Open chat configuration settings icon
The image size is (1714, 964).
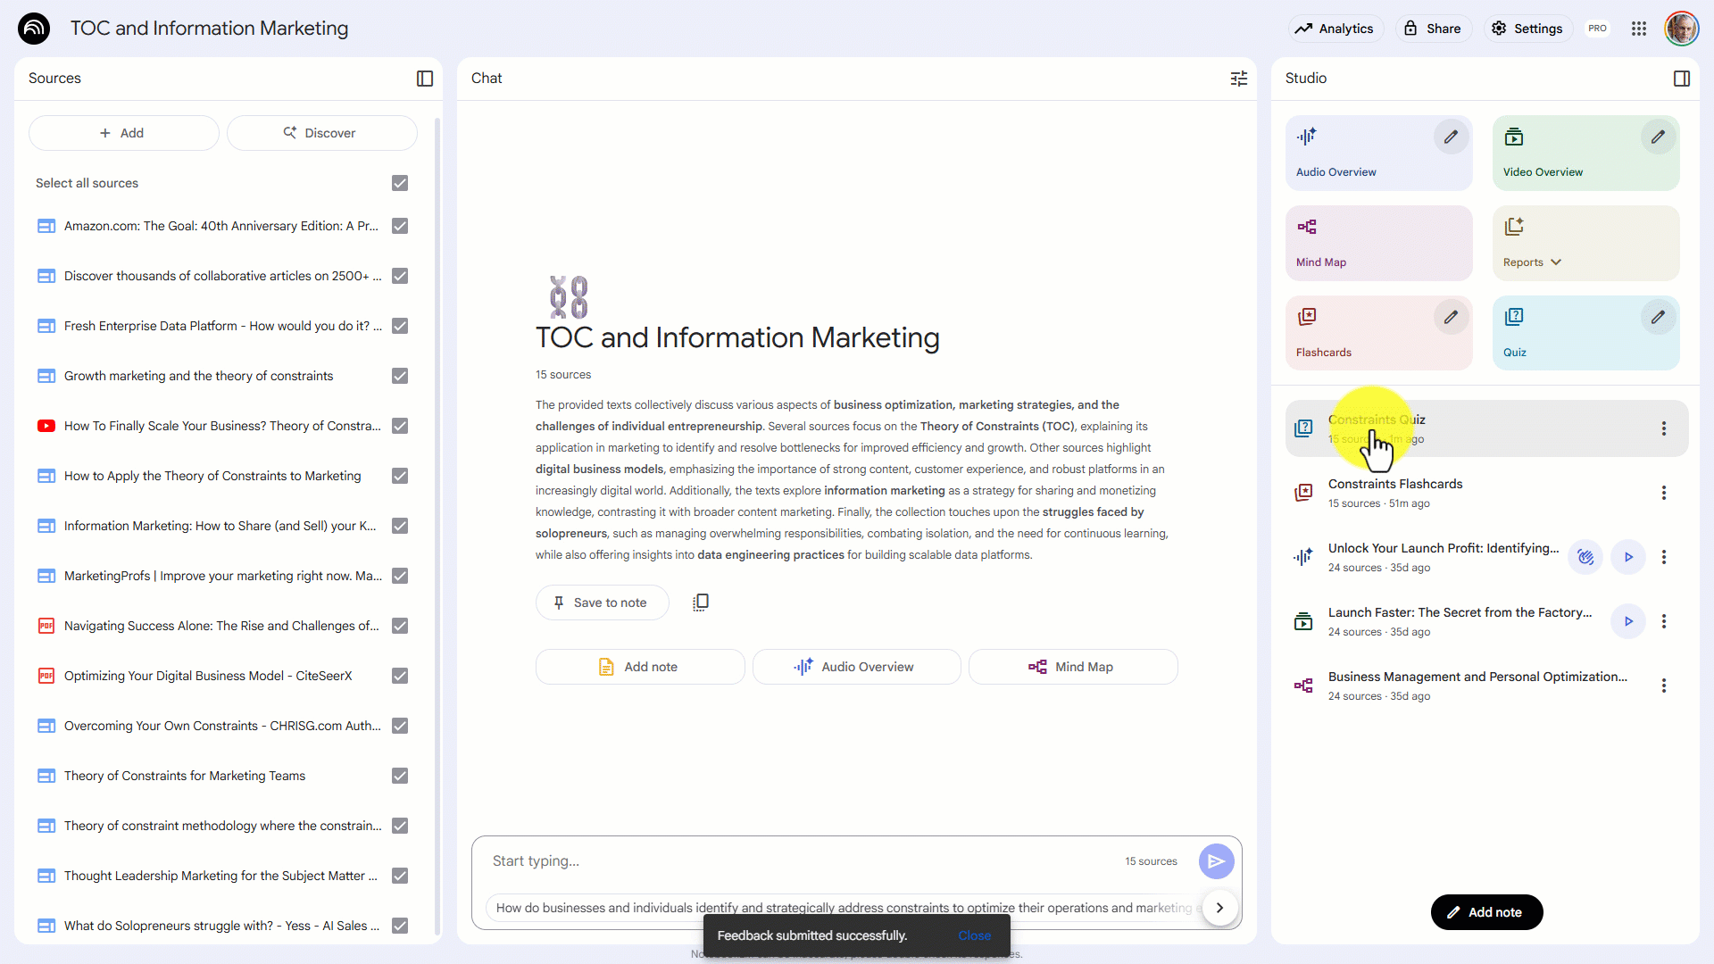pos(1238,79)
